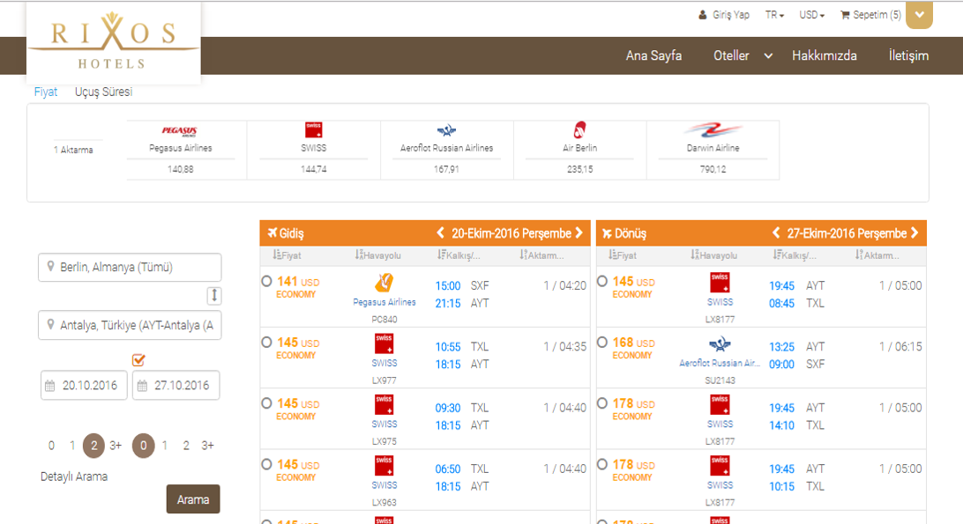Click the location pin in the Antalya field
Screen dimensions: 963x524
point(50,325)
